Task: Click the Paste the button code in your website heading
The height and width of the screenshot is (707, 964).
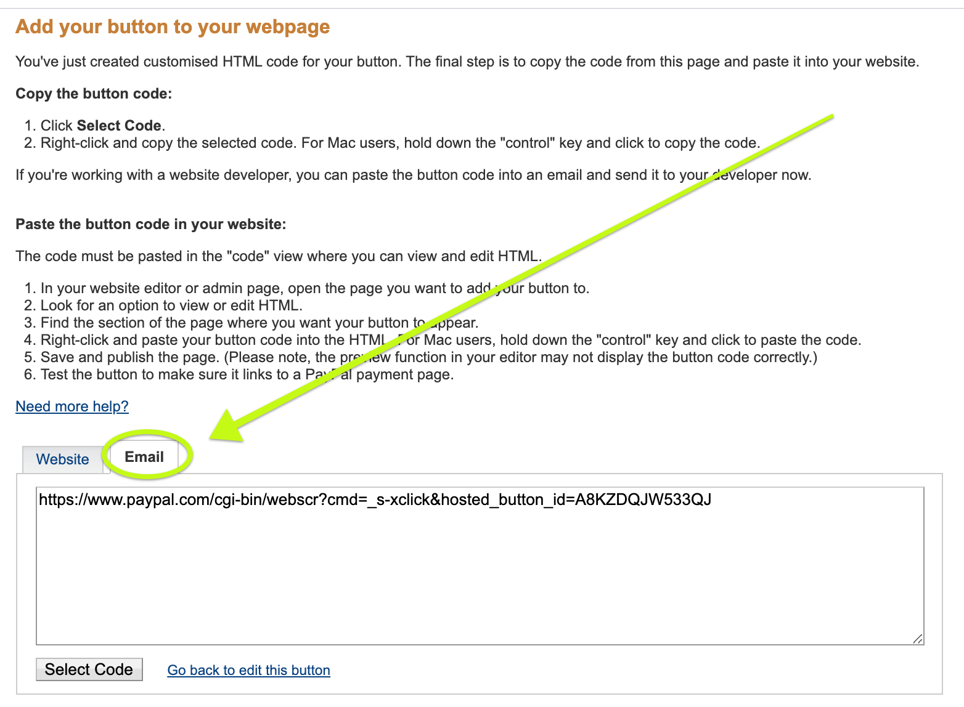Action: [151, 224]
